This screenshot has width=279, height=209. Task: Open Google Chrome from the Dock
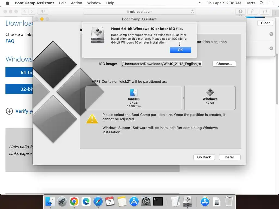pyautogui.click(x=74, y=202)
